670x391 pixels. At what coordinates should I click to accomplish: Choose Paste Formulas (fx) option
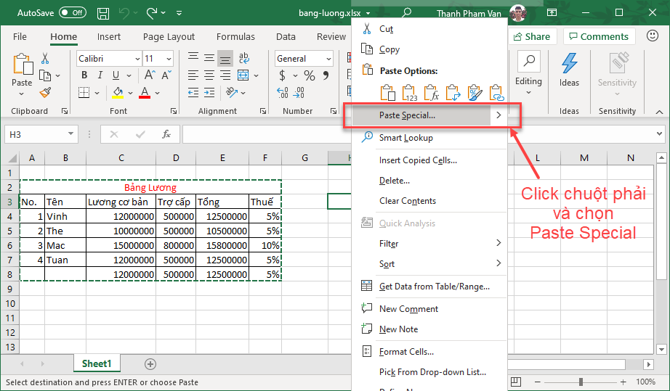(432, 93)
